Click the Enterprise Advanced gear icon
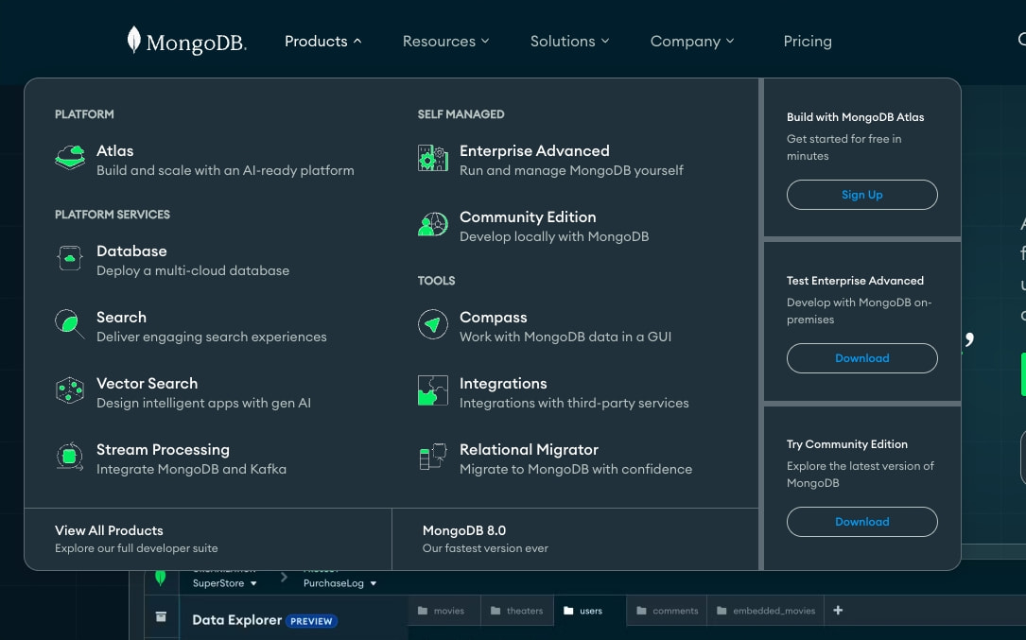The image size is (1026, 640). point(433,159)
